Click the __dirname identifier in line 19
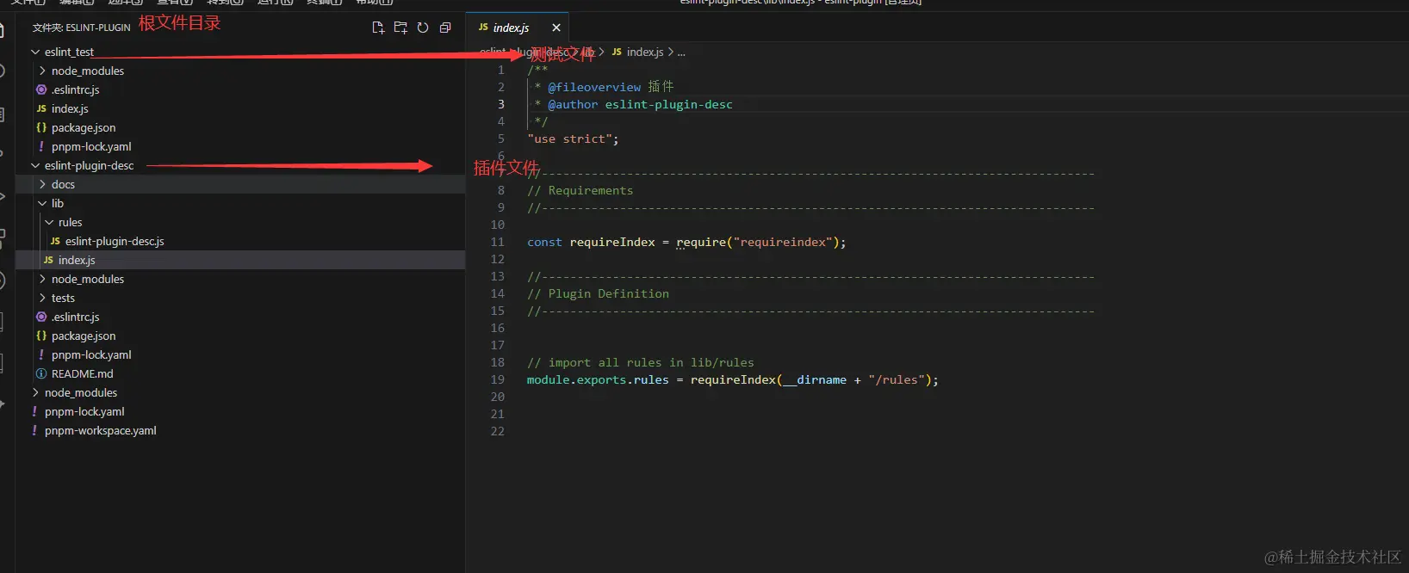1409x573 pixels. point(814,380)
